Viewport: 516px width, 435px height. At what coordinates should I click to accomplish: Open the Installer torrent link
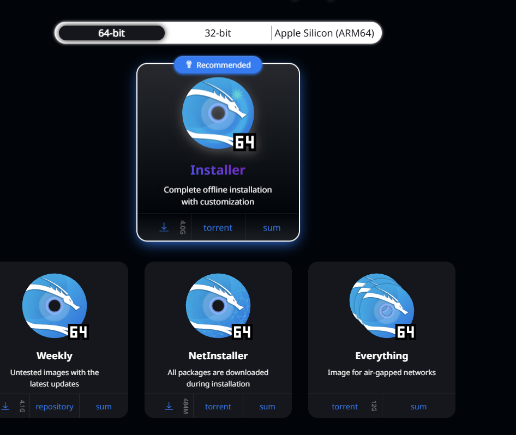(218, 227)
